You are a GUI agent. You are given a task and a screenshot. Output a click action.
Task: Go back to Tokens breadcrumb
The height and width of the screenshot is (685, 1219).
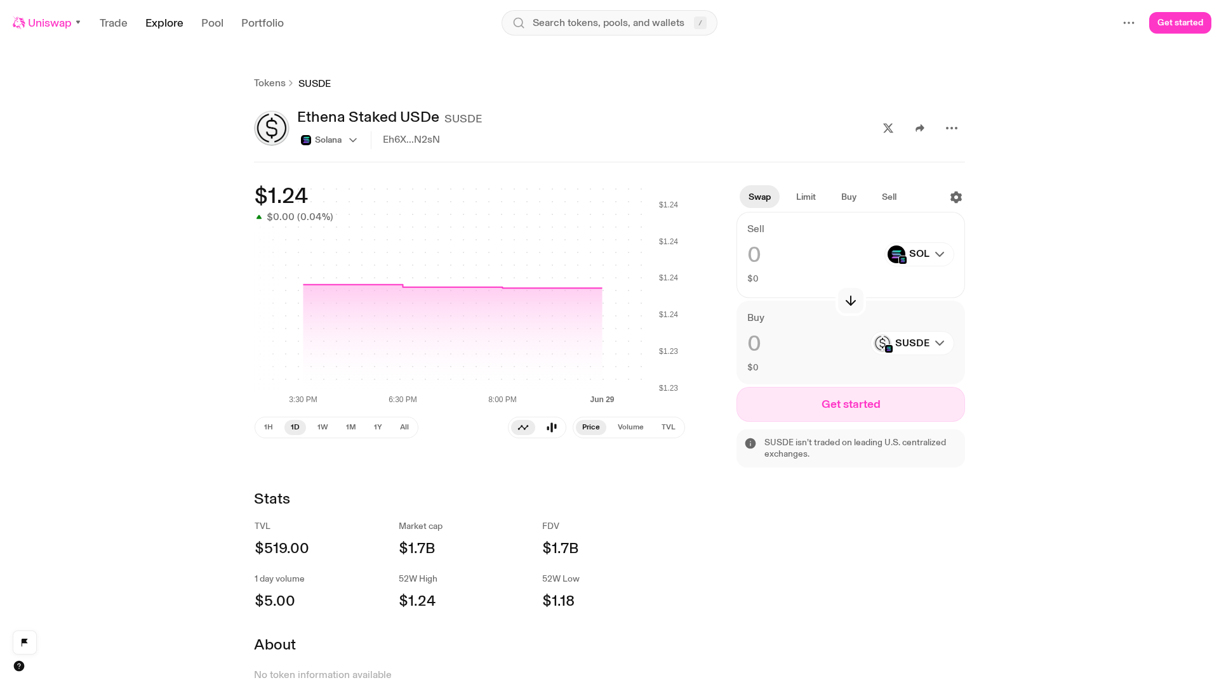[x=270, y=83]
